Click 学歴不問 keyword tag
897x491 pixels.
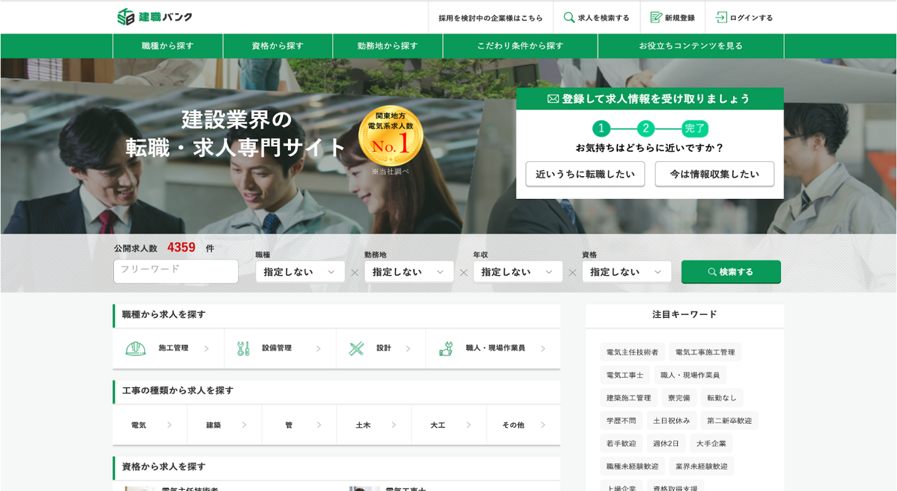pos(621,421)
